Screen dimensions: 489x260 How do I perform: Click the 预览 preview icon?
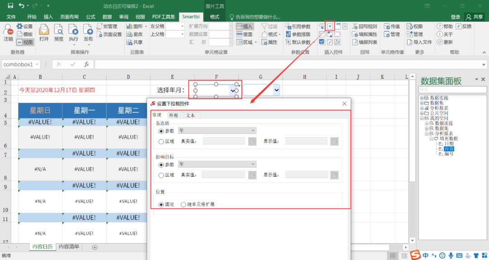pos(58,33)
